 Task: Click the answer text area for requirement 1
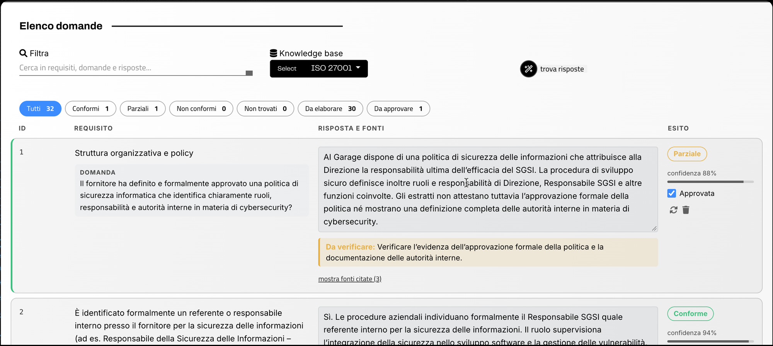488,189
